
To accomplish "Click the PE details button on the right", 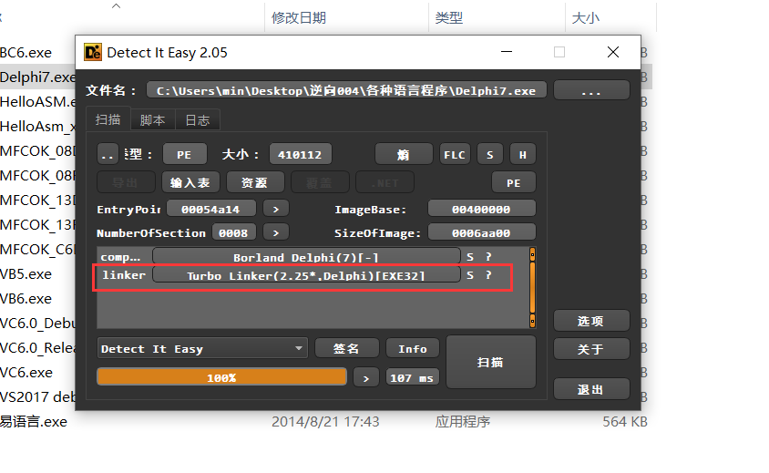I will click(x=514, y=182).
